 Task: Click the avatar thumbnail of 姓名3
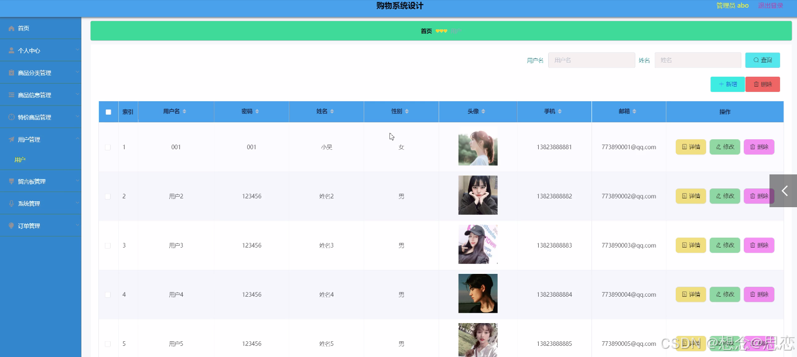pyautogui.click(x=478, y=245)
